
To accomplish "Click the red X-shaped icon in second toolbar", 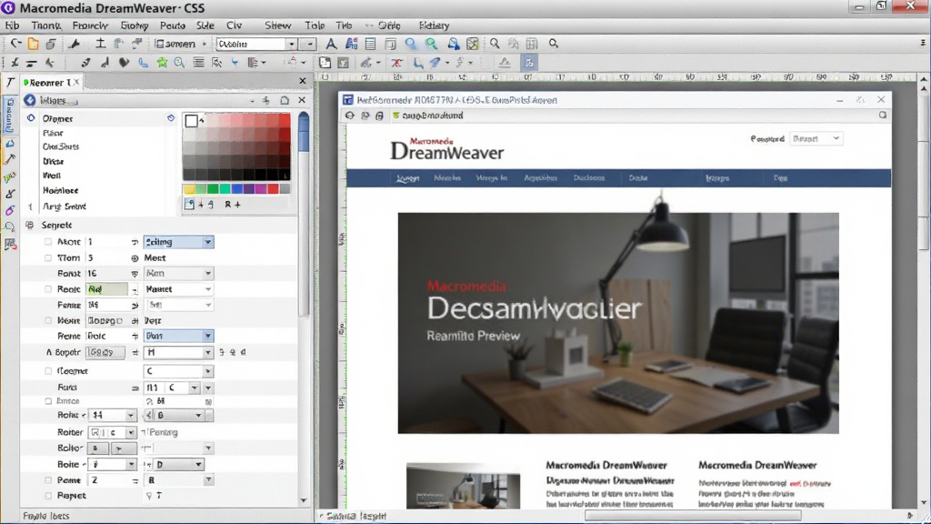I will pyautogui.click(x=396, y=63).
